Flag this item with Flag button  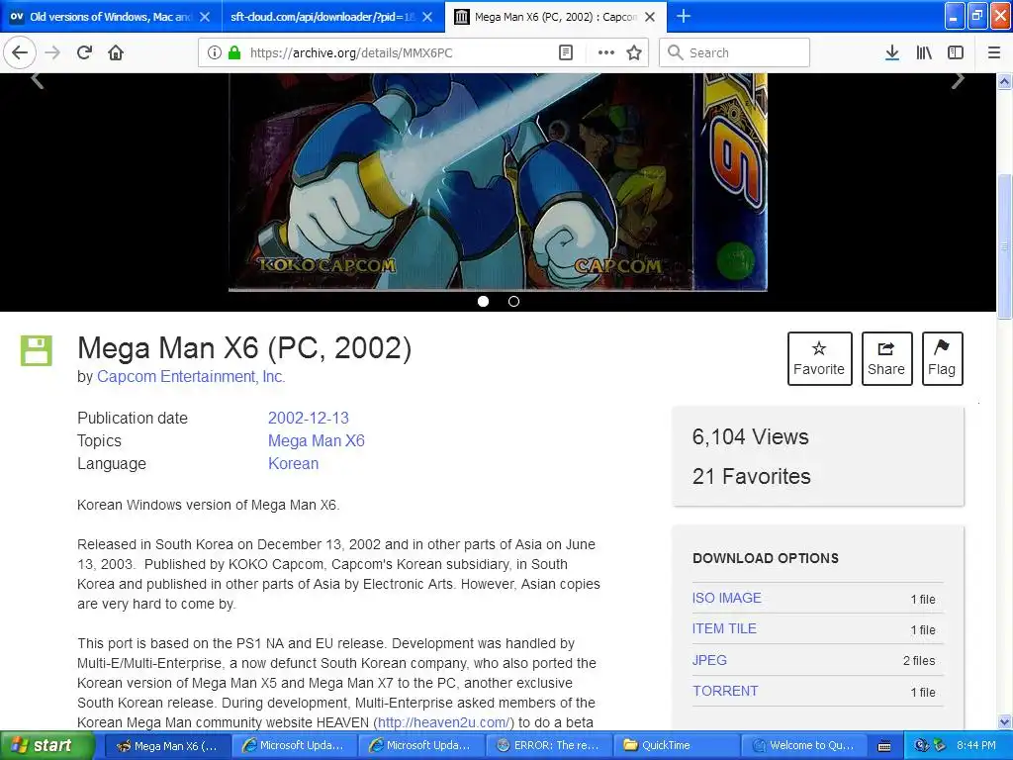(x=942, y=358)
